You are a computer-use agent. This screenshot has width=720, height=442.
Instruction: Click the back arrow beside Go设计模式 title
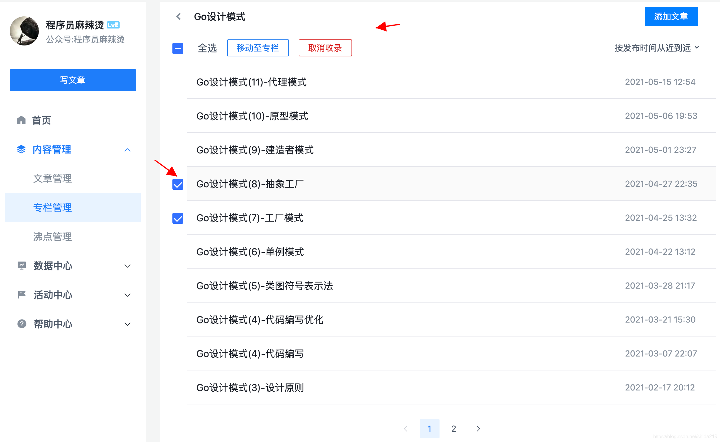point(178,17)
